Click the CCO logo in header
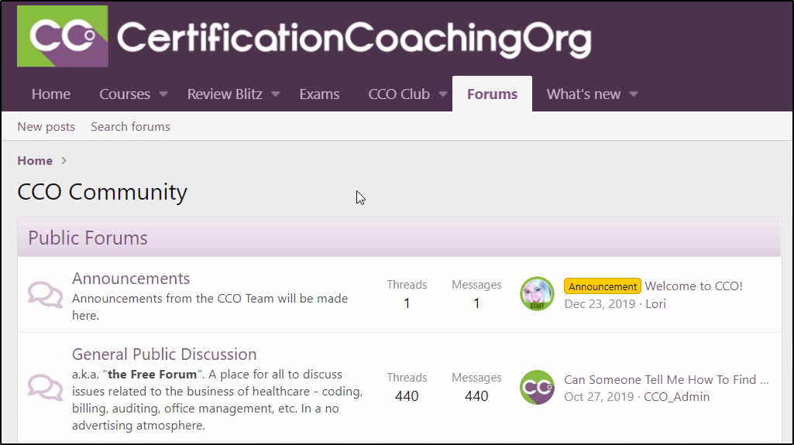794x445 pixels. (63, 36)
